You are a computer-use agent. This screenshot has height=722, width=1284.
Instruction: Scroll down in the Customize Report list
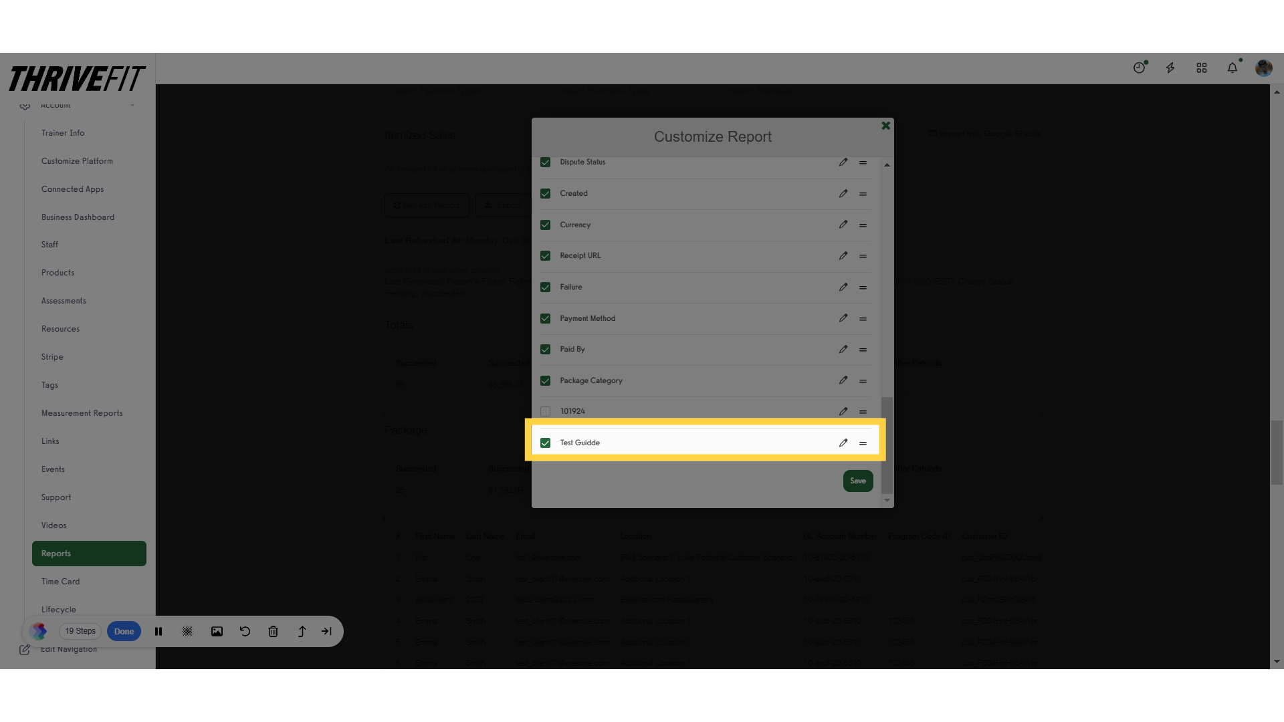pyautogui.click(x=887, y=500)
